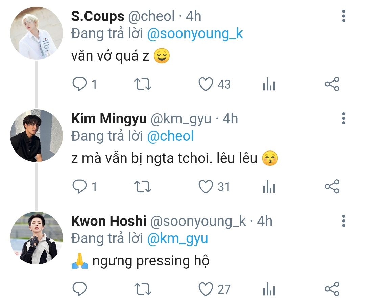Share the S.Coups tweet

[x=332, y=84]
